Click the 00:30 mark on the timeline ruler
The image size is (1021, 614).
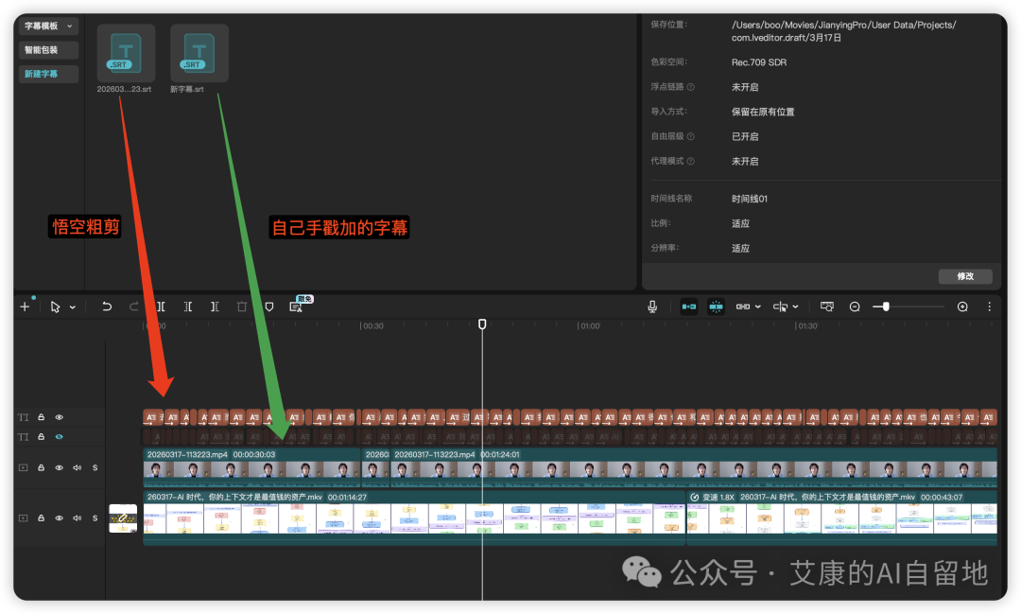point(373,325)
